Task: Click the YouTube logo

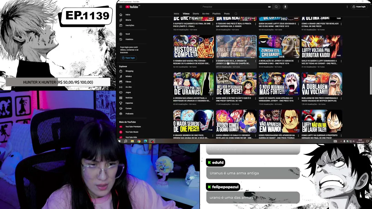Action: (132, 7)
